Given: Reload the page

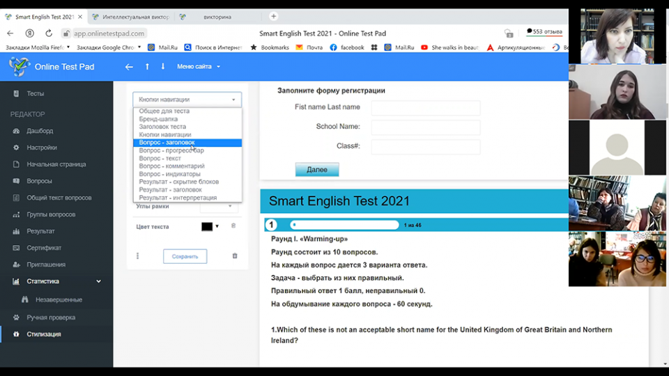Looking at the screenshot, I should click(x=49, y=33).
